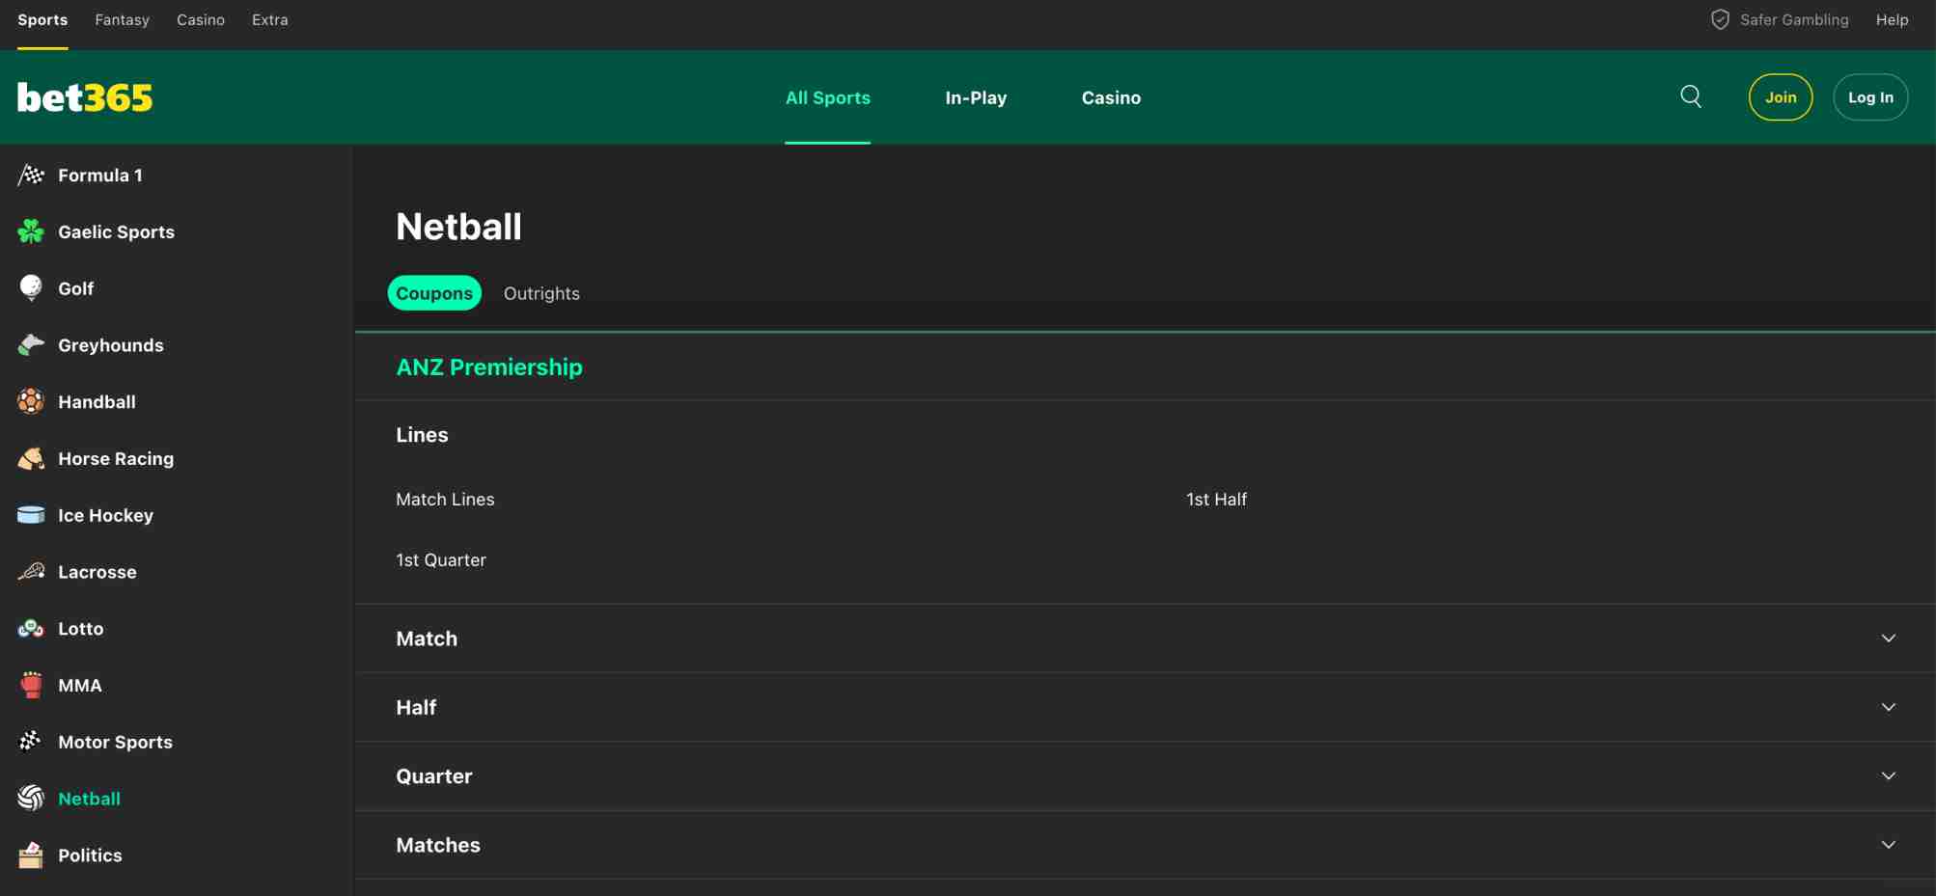
Task: Select Gaelic Sports in the sidebar
Action: click(116, 231)
